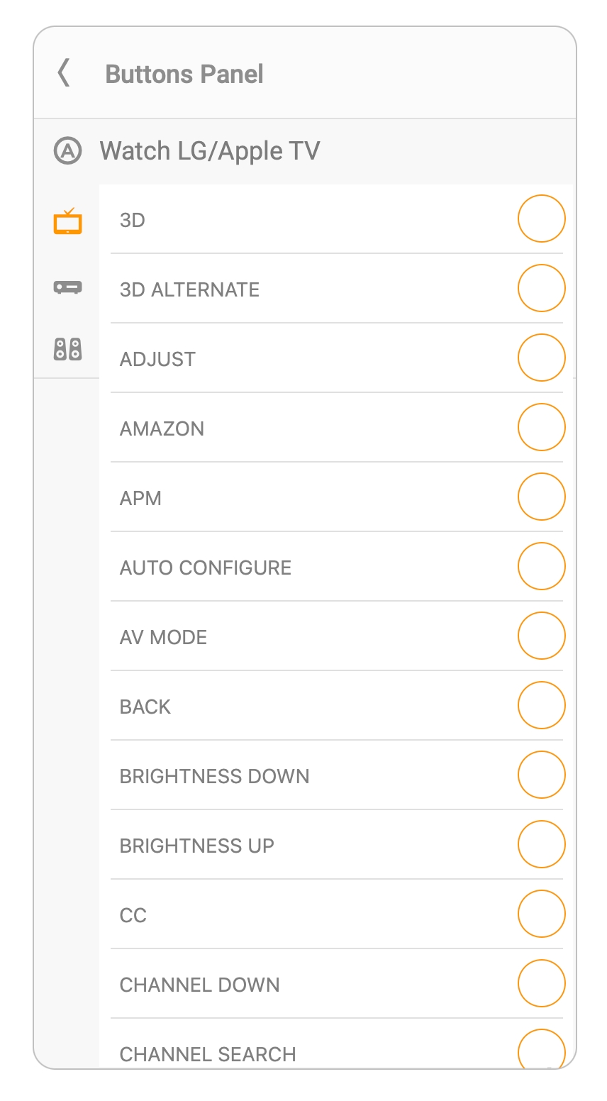Click the AV MODE list entry
Viewport: 607px width, 1101px height.
point(164,637)
